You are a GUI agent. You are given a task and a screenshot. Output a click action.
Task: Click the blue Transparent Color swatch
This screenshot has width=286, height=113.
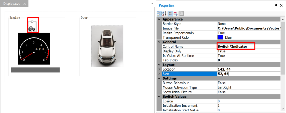220,37
